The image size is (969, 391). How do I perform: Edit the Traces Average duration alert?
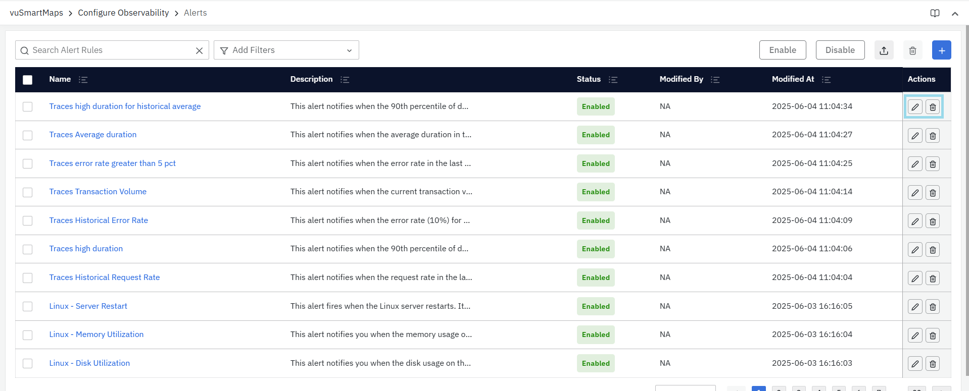coord(914,136)
